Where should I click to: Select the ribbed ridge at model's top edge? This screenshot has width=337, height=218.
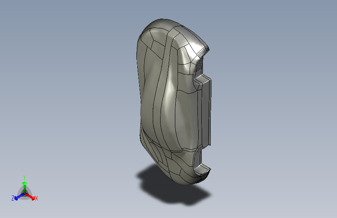(203, 53)
